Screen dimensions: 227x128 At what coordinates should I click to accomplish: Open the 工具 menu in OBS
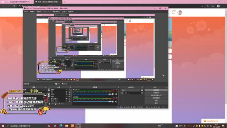[64, 12]
